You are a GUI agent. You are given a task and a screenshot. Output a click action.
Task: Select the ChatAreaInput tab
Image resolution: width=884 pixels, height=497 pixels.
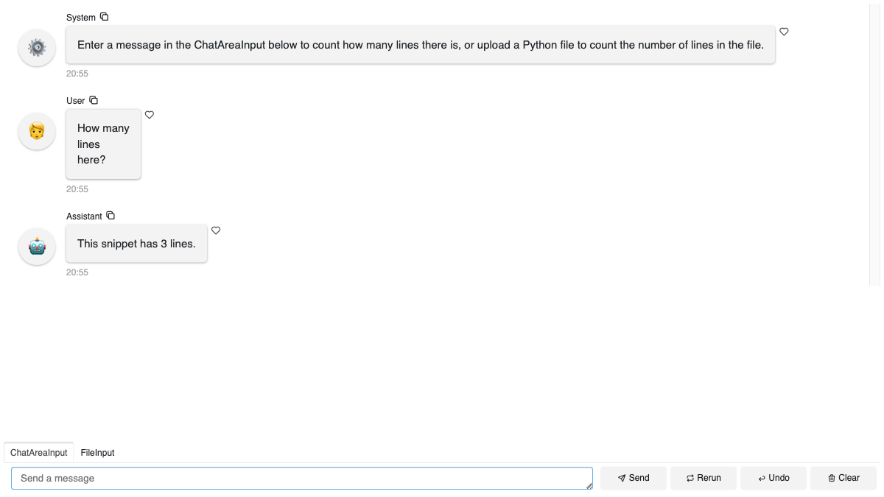[38, 452]
